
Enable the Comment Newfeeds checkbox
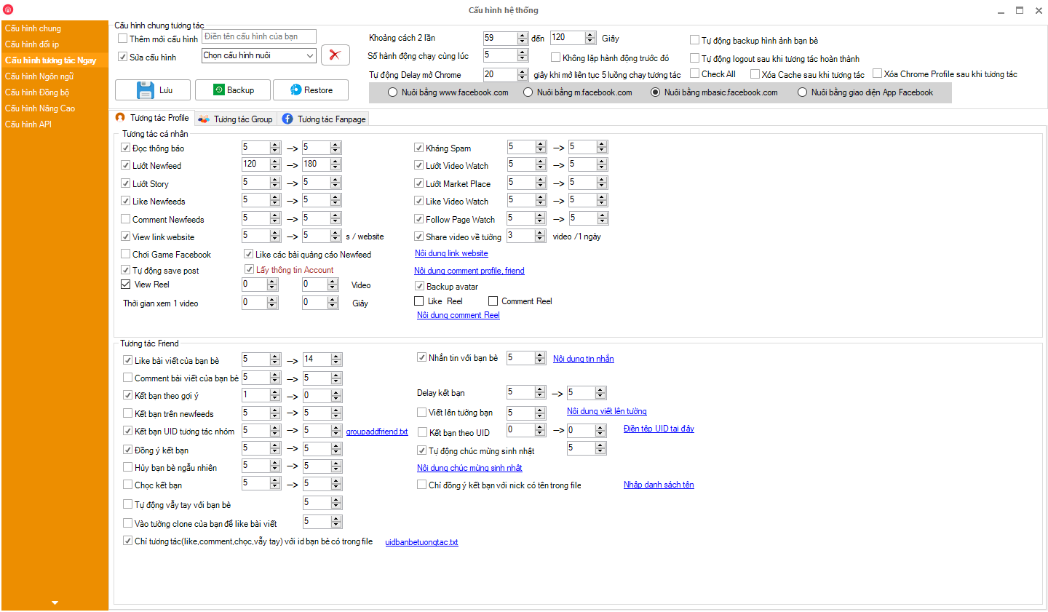click(126, 219)
